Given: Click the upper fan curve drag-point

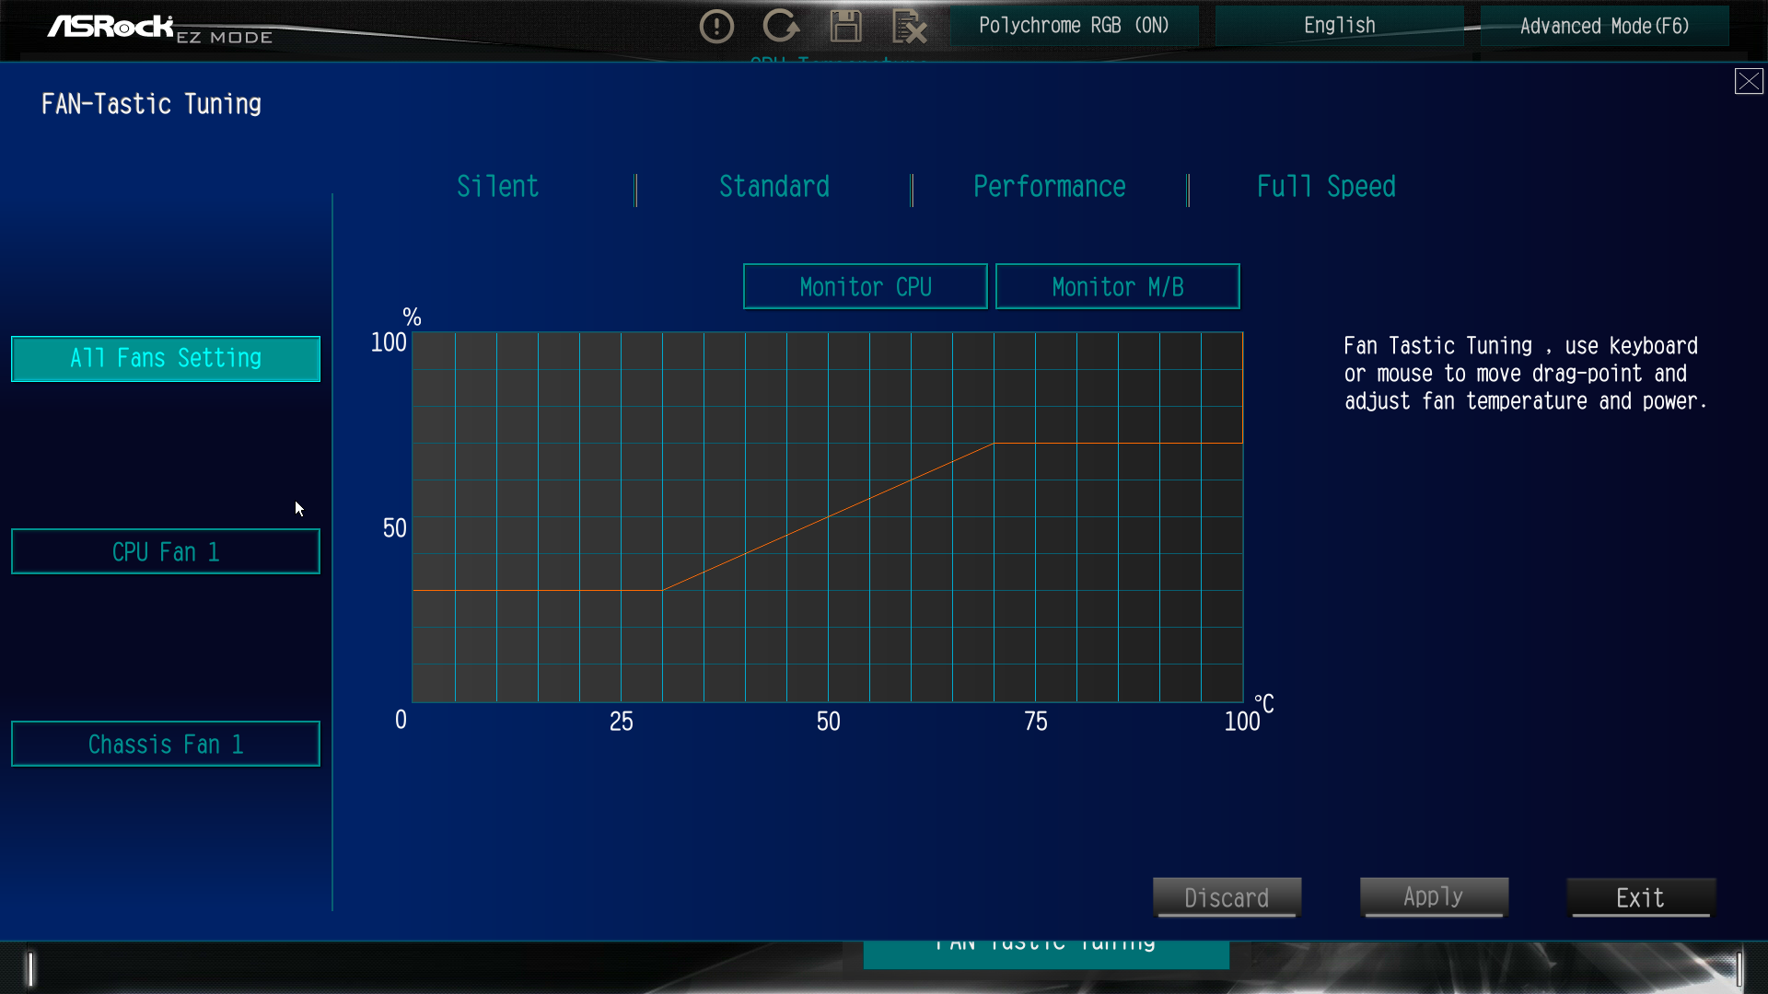Looking at the screenshot, I should click(993, 444).
